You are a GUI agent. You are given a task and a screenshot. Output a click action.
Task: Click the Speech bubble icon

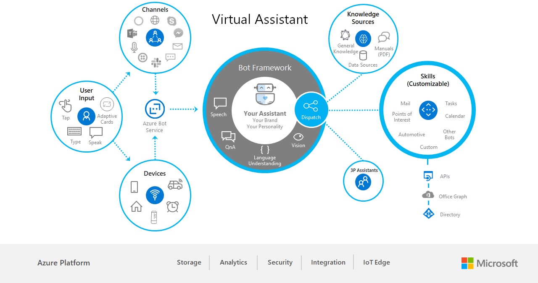coord(220,103)
